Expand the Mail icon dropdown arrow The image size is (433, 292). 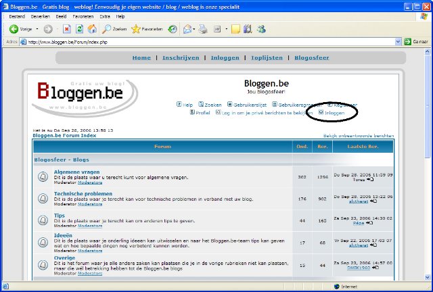pos(195,29)
